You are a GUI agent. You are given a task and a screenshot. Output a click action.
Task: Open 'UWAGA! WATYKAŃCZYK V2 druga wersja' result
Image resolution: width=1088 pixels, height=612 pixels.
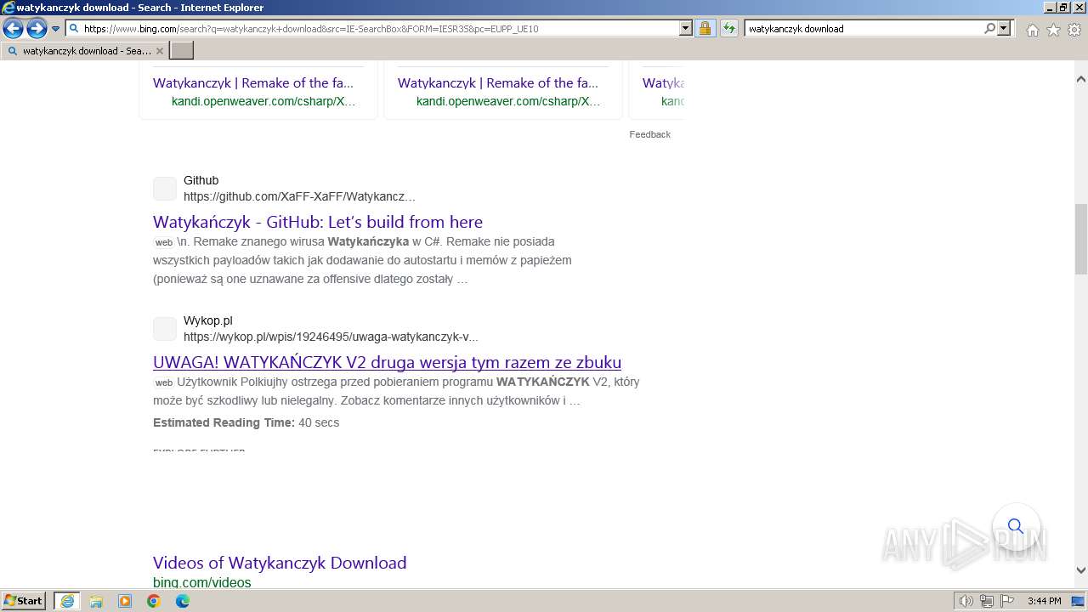[x=387, y=362]
